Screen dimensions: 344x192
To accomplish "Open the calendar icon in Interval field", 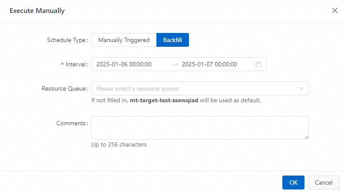I will tap(258, 64).
